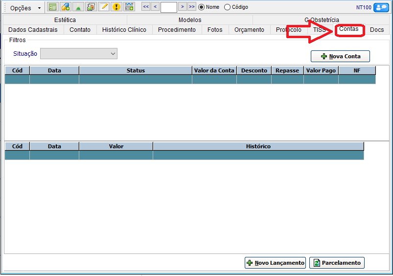Go to last record arrow
This screenshot has height=276, width=393.
tap(191, 7)
